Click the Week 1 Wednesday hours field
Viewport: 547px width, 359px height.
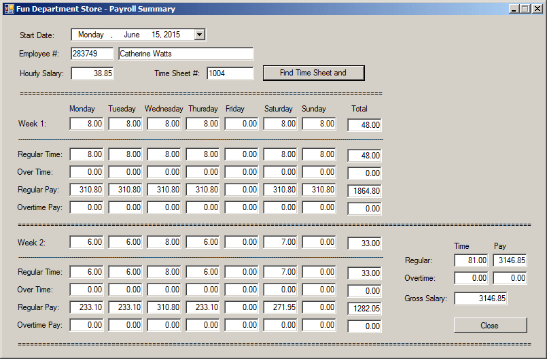pyautogui.click(x=164, y=124)
